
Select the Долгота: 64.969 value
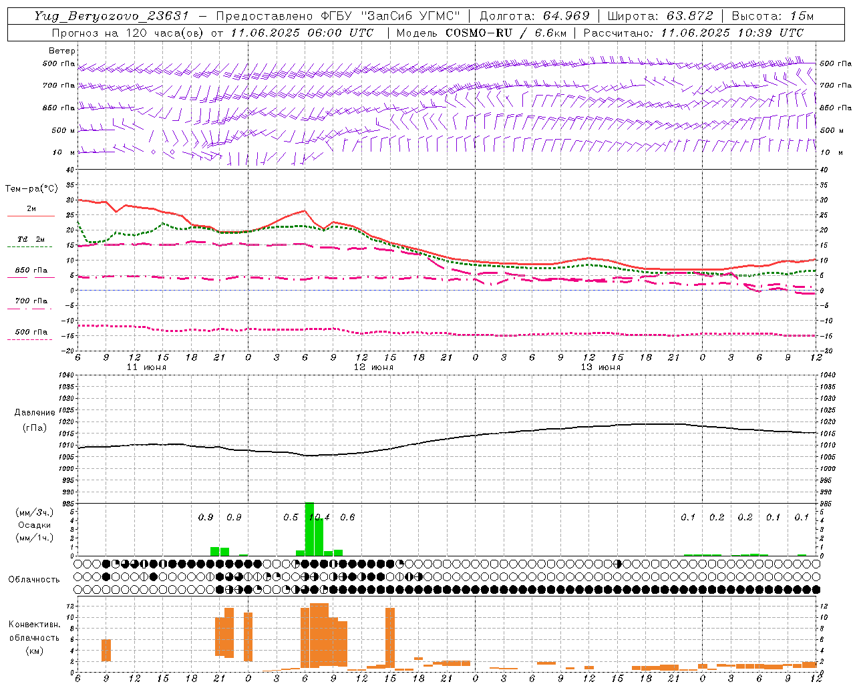tap(534, 16)
